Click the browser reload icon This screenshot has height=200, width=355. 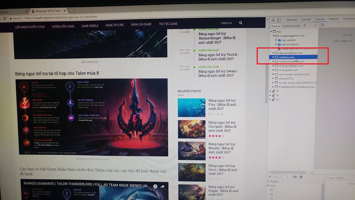click(4, 19)
